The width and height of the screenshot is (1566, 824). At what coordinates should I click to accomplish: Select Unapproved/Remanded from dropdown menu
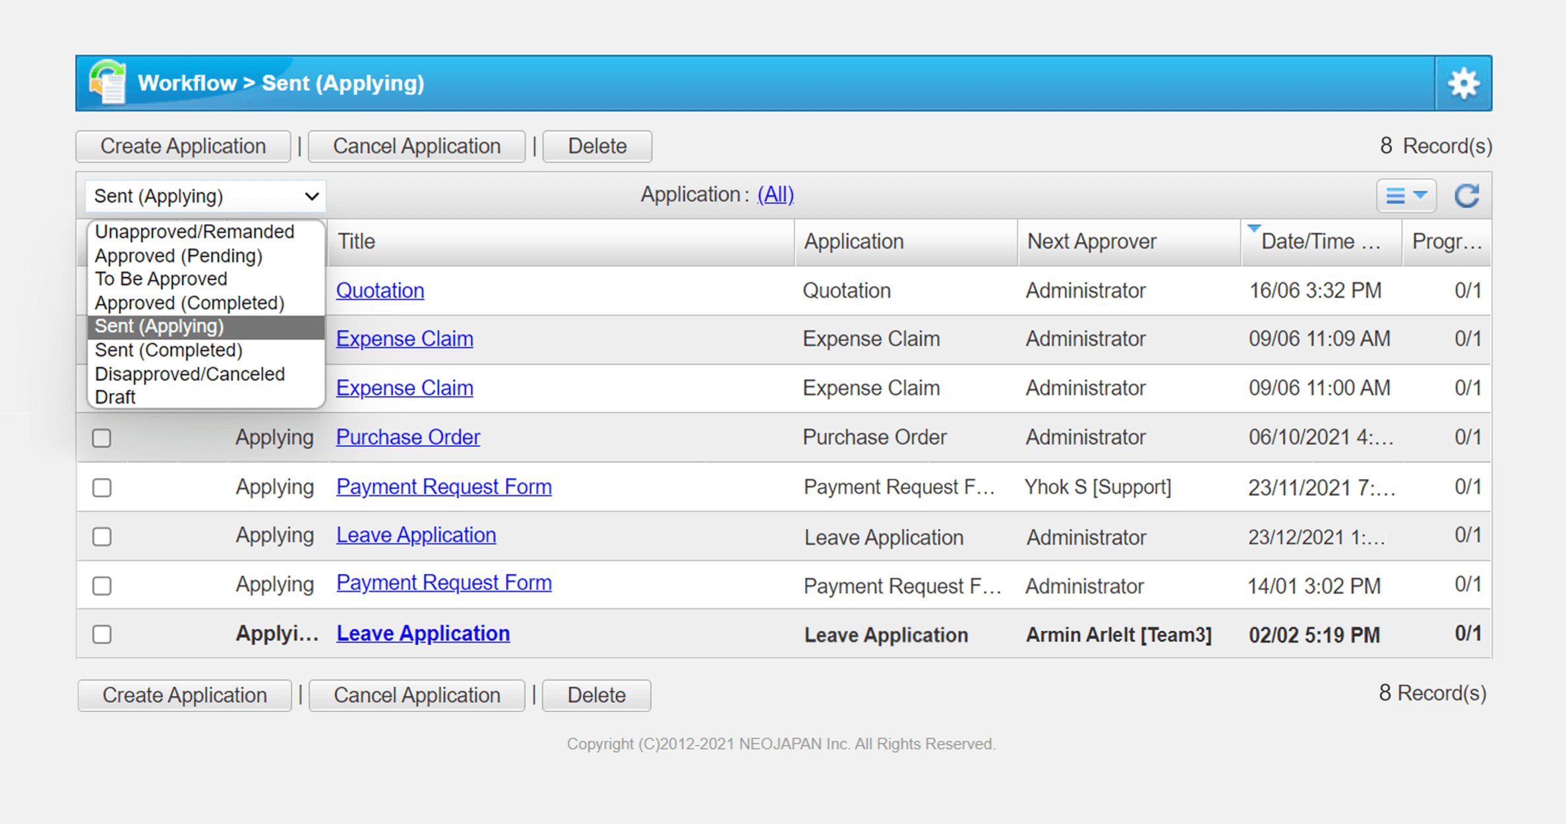(x=196, y=231)
